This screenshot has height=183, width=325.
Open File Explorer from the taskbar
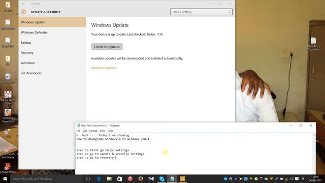(x=109, y=178)
